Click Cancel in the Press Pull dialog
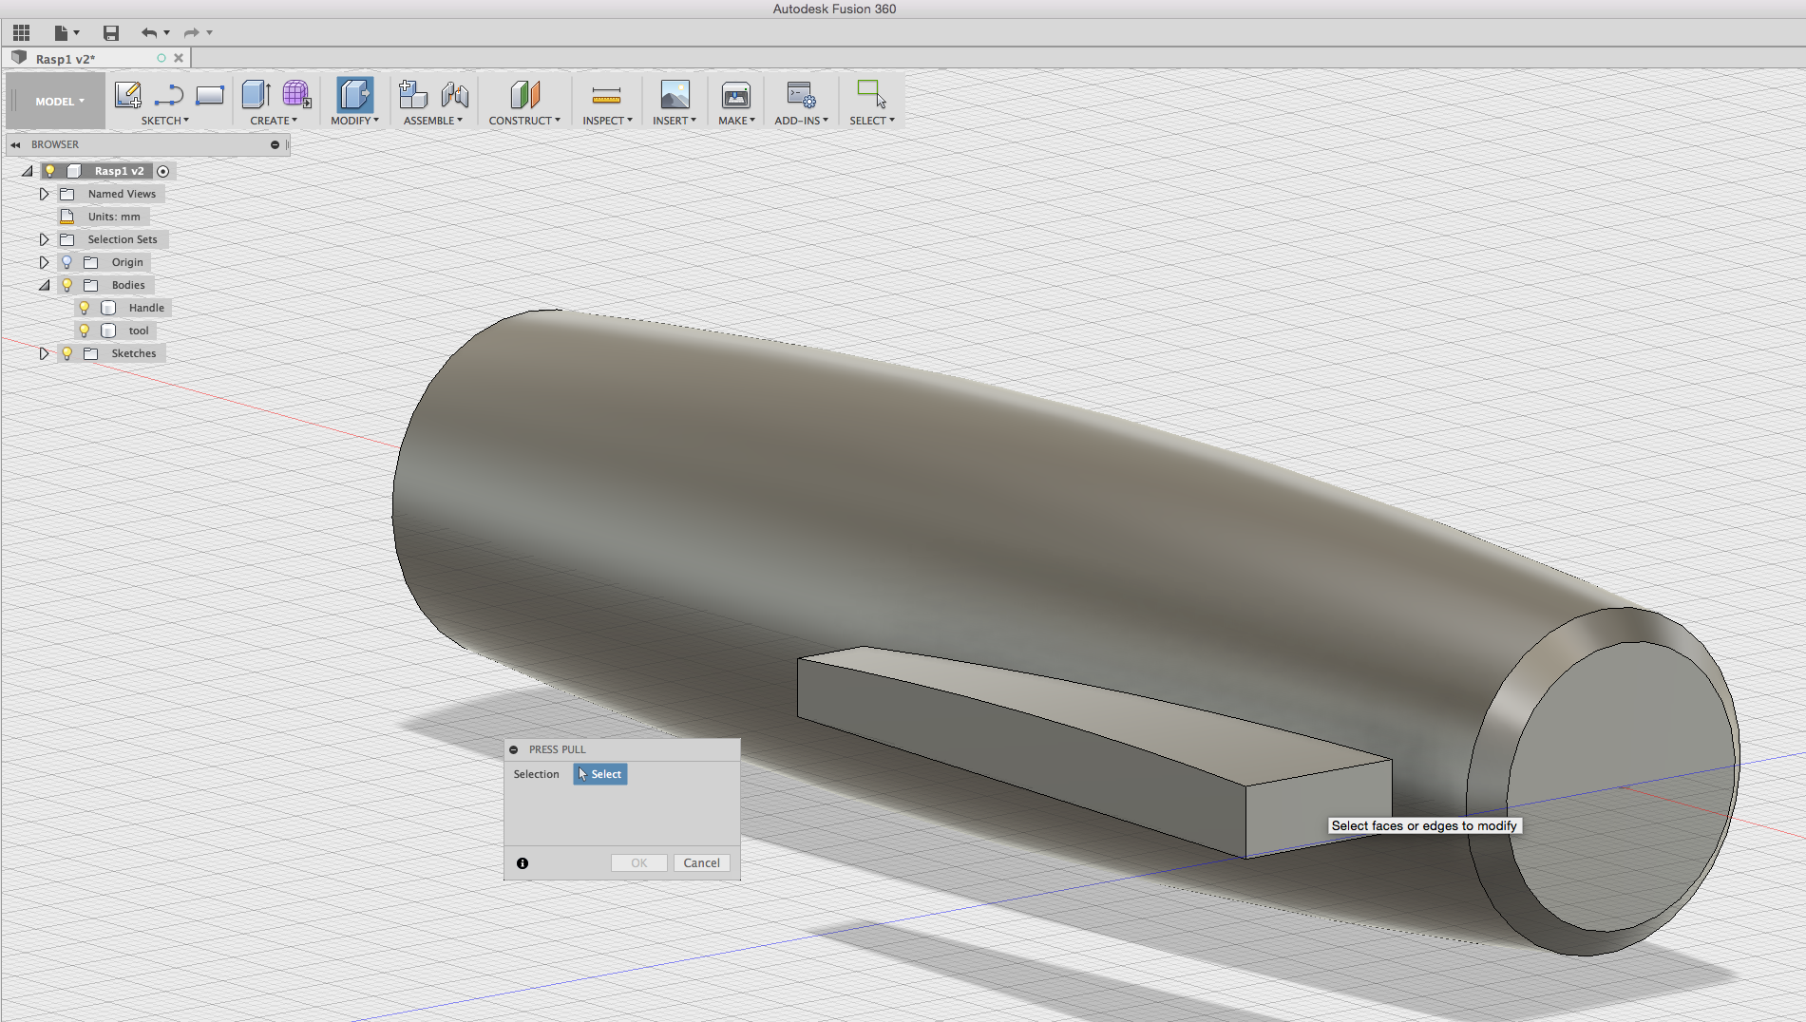1806x1022 pixels. tap(702, 862)
